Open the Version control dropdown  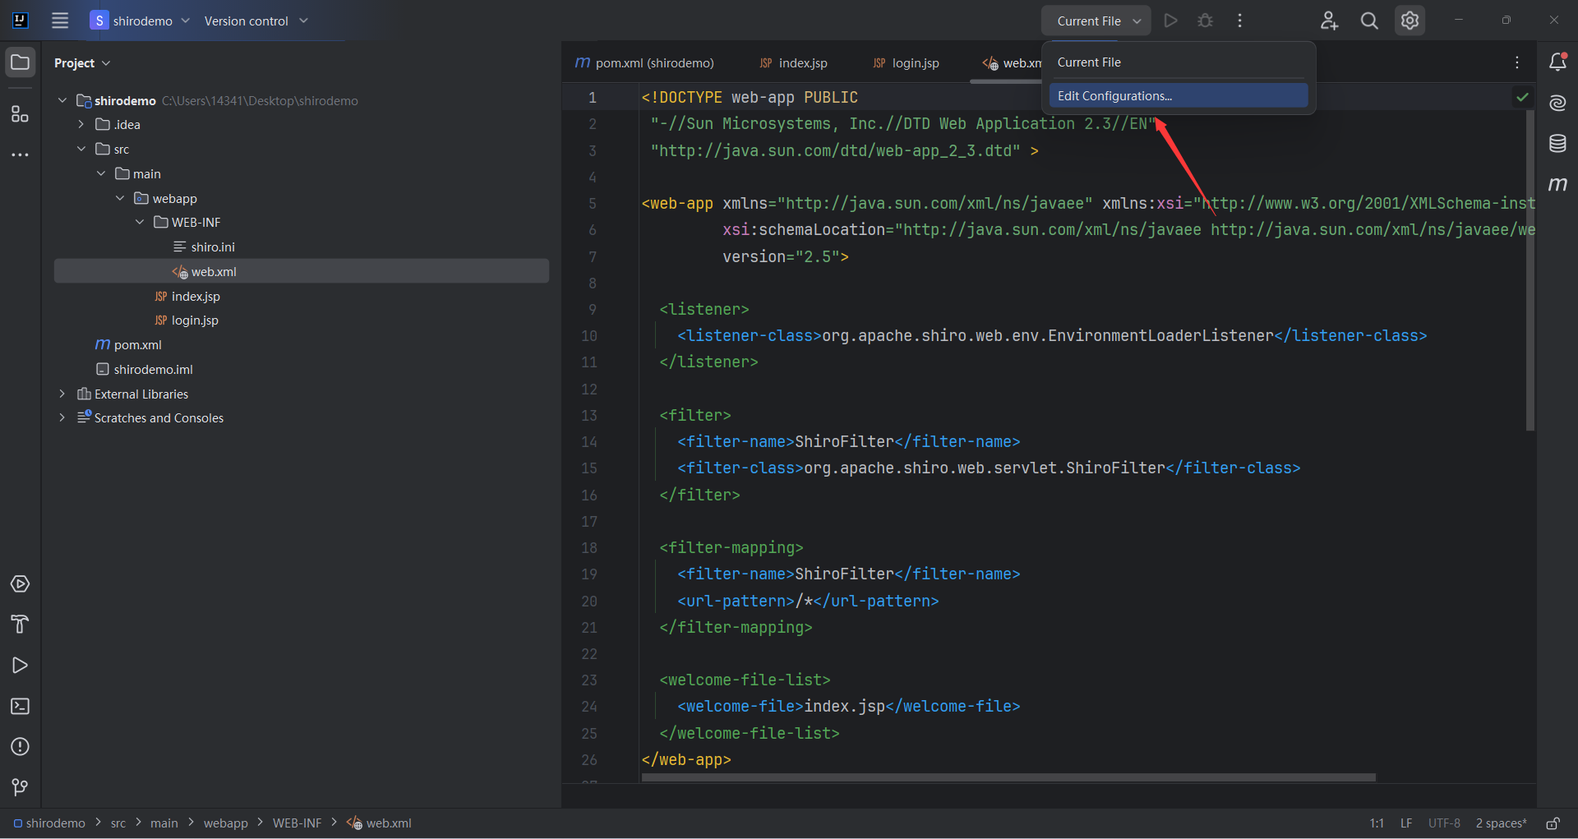[256, 21]
